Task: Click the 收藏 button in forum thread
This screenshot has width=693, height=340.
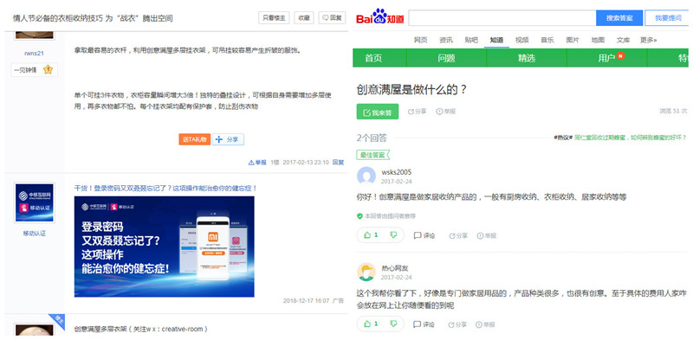Action: click(304, 18)
